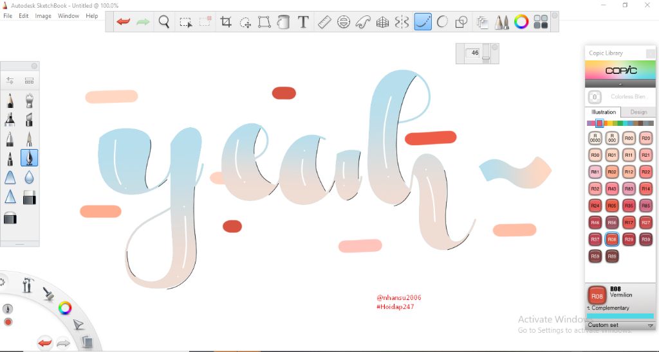The height and width of the screenshot is (352, 659).
Task: Select the R14 Copic swatch
Action: pyautogui.click(x=645, y=189)
